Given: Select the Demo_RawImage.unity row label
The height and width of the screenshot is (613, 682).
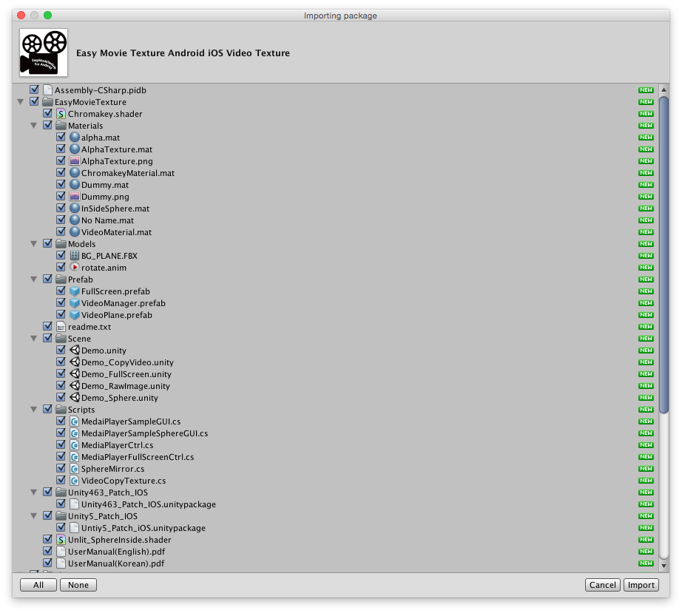Looking at the screenshot, I should point(125,386).
